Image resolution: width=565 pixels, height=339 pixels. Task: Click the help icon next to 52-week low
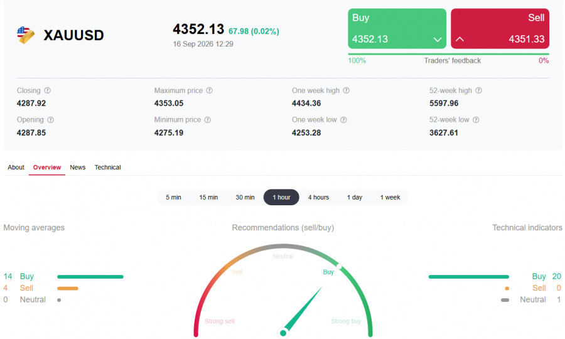tap(476, 120)
